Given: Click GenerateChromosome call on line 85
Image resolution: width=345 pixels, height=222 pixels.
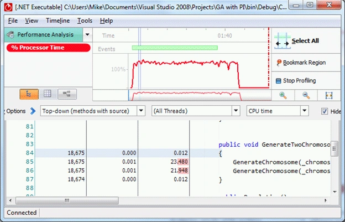Looking at the screenshot, I should pyautogui.click(x=281, y=162).
